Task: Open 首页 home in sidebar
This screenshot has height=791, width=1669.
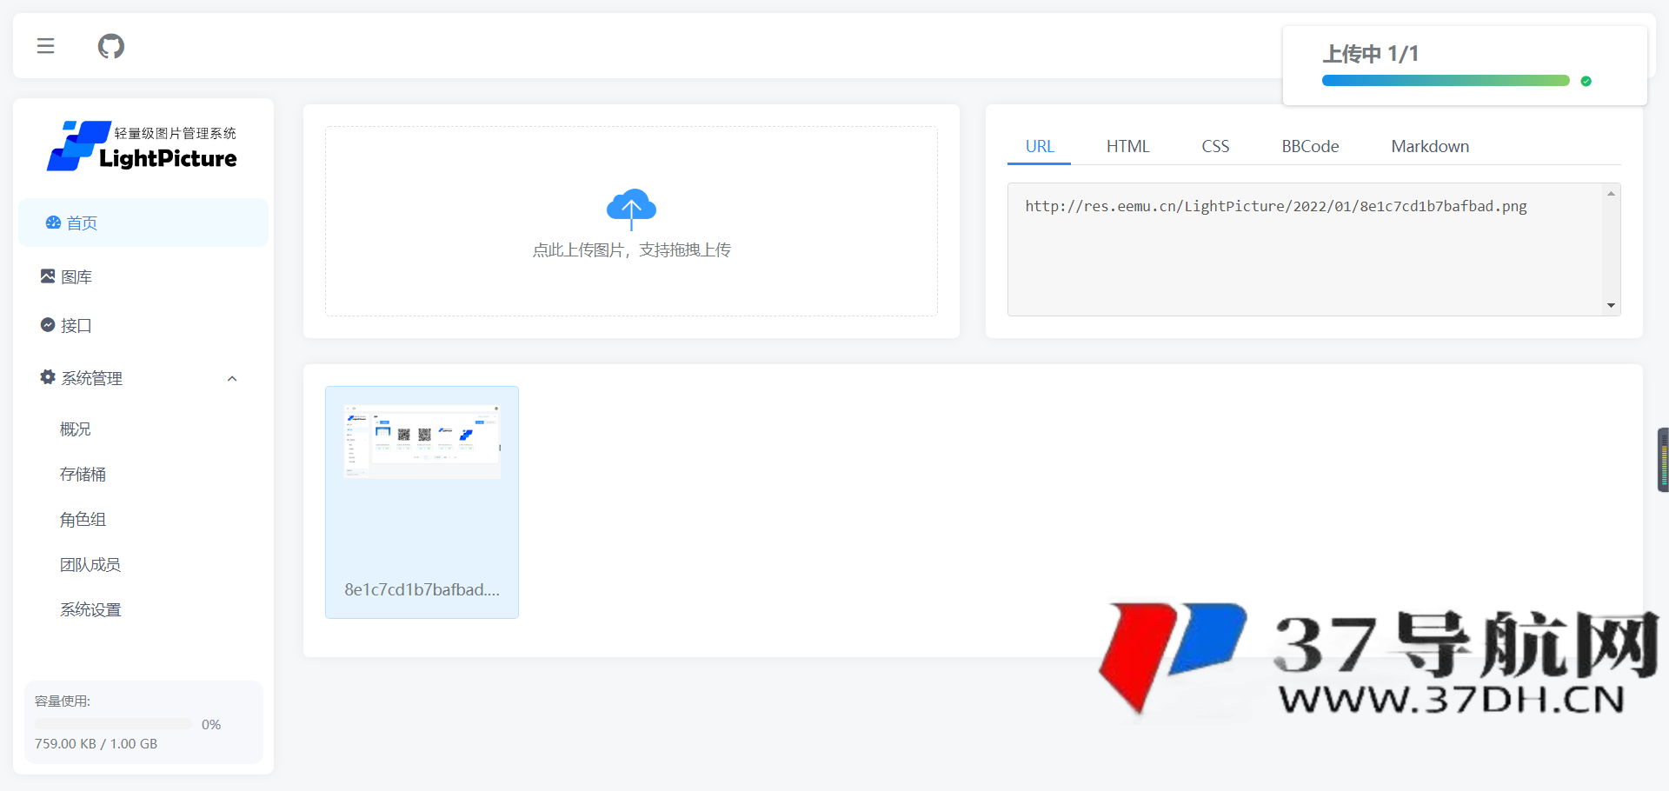Action: coord(82,223)
